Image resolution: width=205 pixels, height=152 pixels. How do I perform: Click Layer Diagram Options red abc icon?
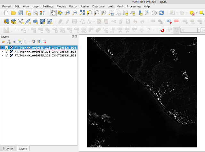click(176, 21)
